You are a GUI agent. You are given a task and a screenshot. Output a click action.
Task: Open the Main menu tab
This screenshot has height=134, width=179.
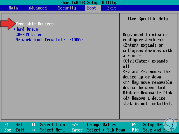[x=13, y=8]
